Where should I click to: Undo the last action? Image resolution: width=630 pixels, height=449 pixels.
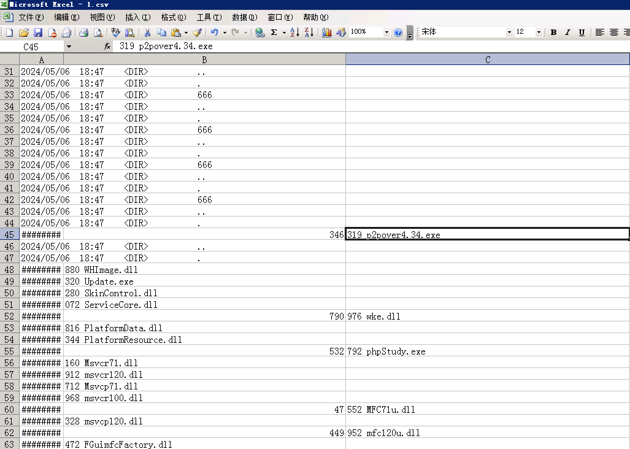point(215,33)
